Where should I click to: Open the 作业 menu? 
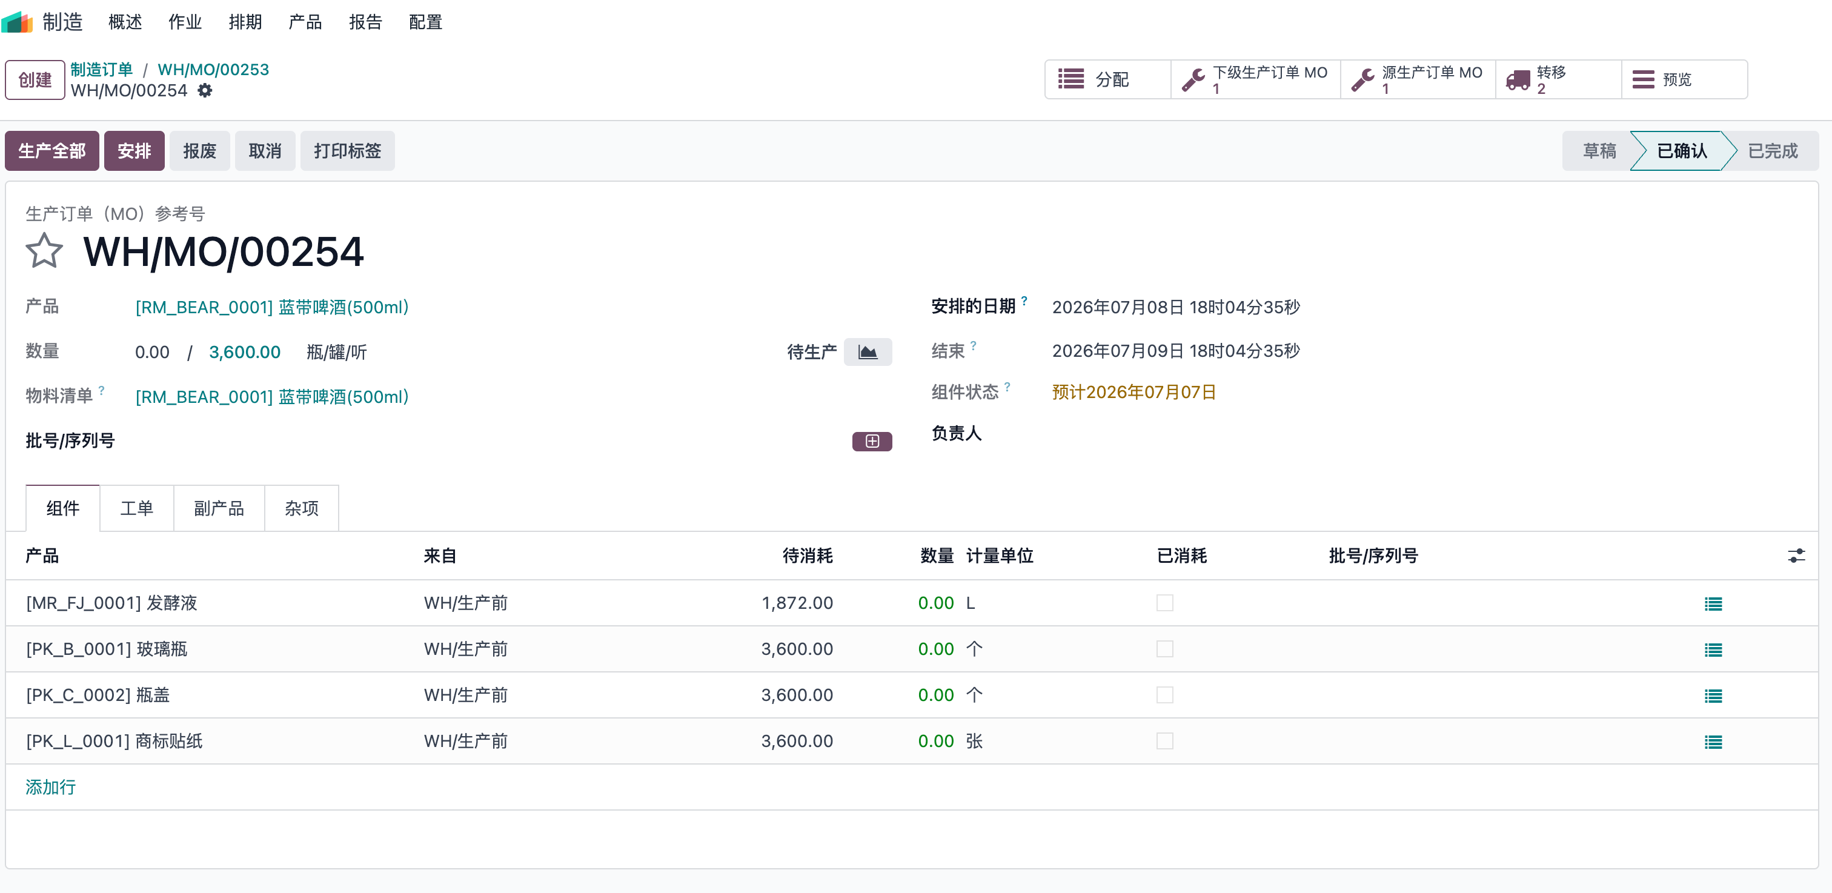pos(185,22)
